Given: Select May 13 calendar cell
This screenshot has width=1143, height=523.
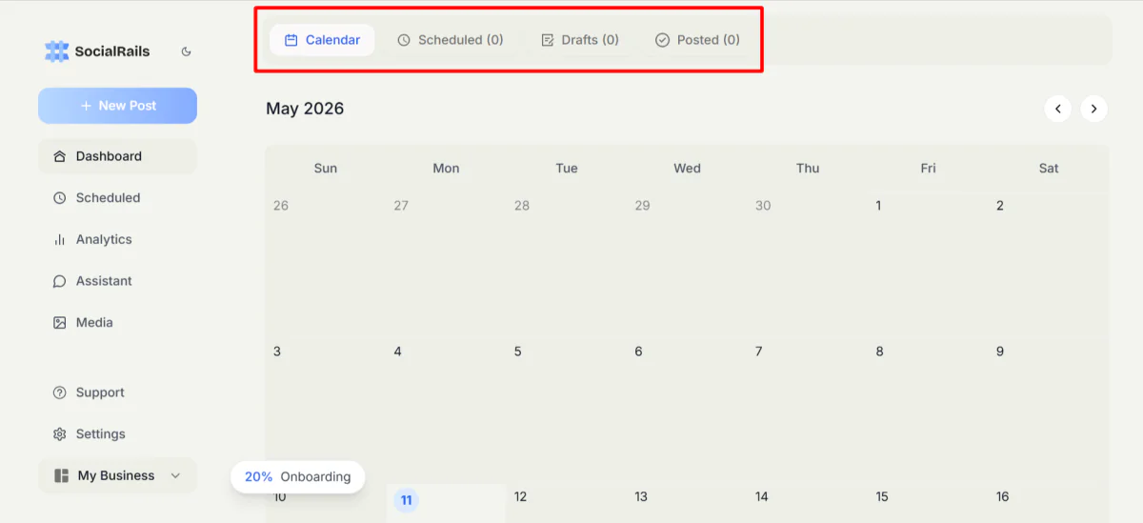Looking at the screenshot, I should point(687,504).
